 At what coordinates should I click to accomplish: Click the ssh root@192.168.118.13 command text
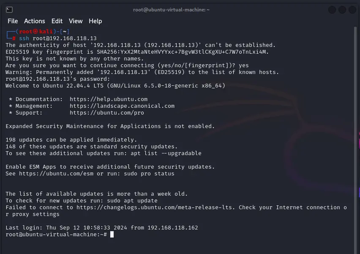(x=58, y=38)
